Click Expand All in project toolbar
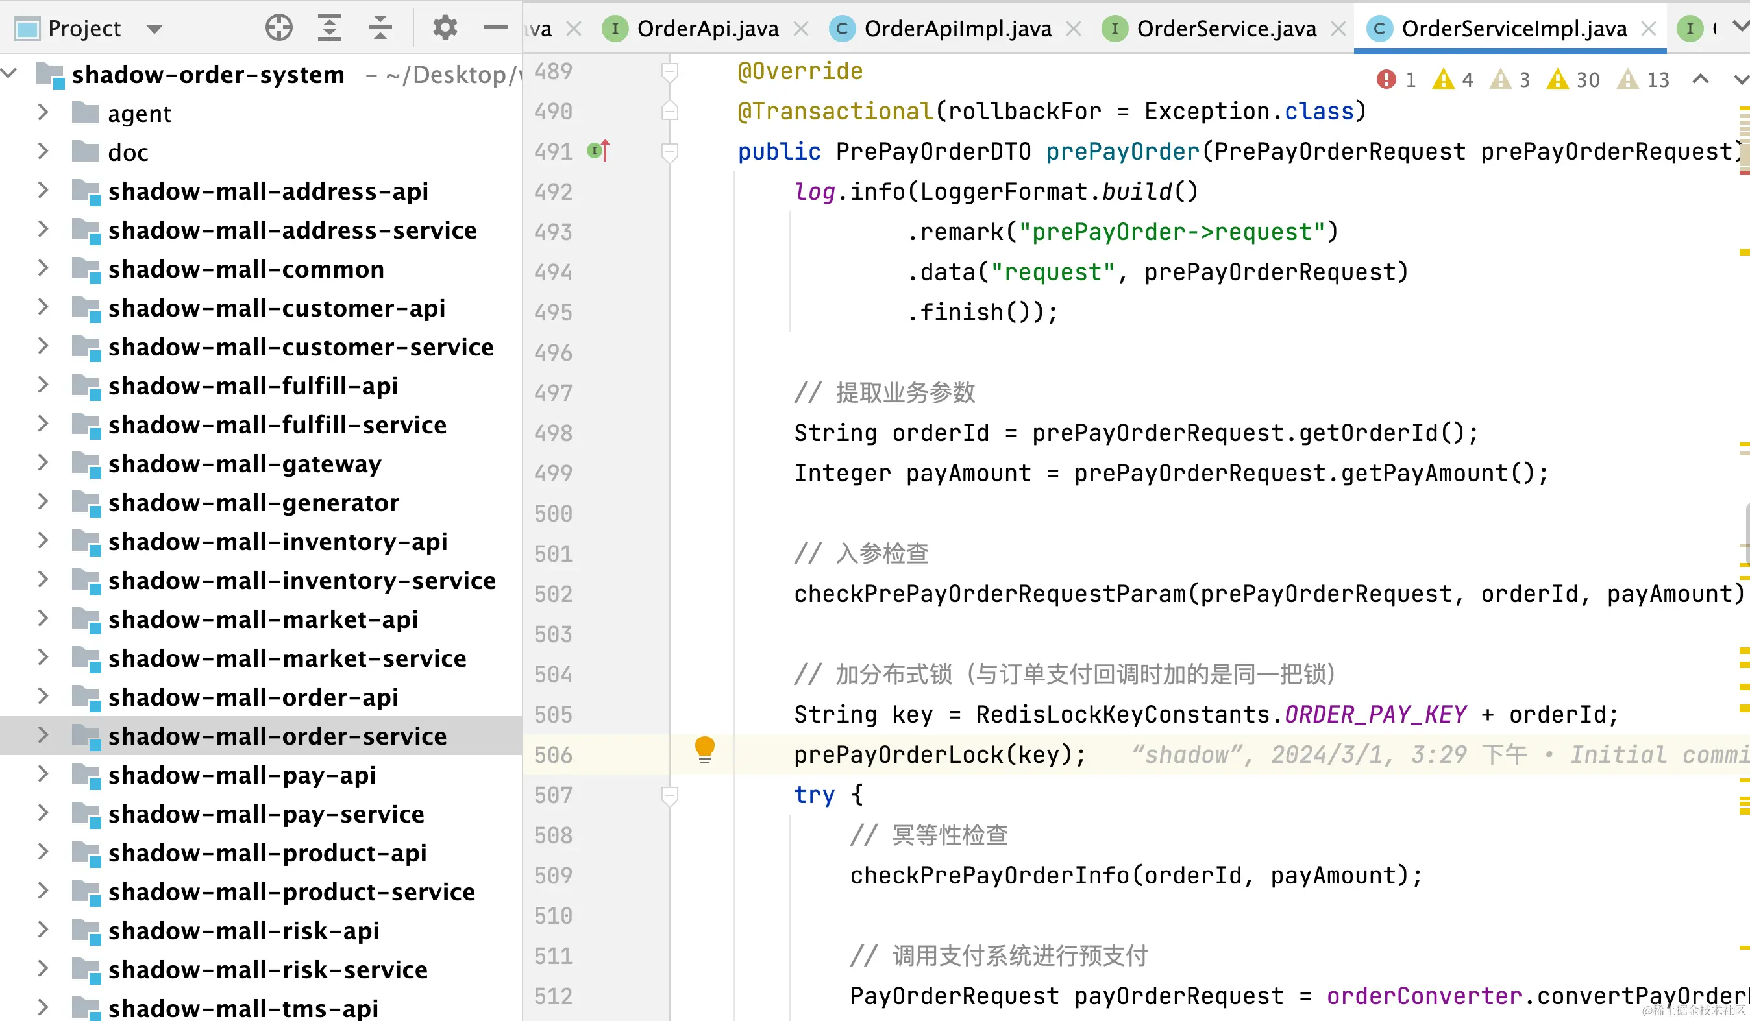The image size is (1750, 1021). point(329,28)
